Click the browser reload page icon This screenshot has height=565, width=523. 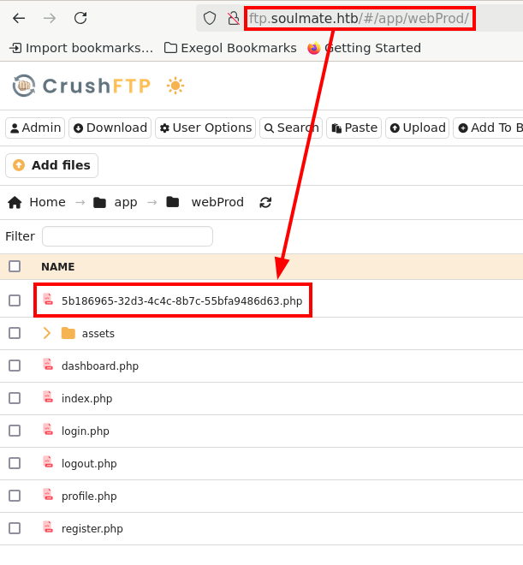click(80, 18)
